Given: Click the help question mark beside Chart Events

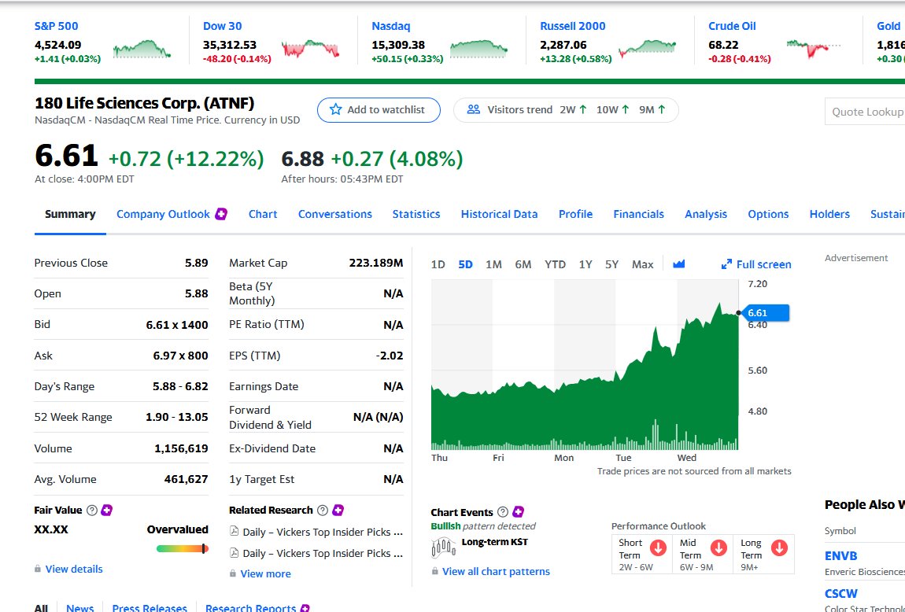Looking at the screenshot, I should click(503, 512).
